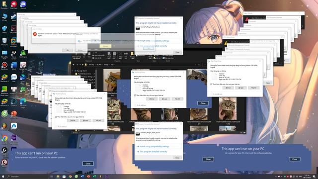This screenshot has height=179, width=318.
Task: Click the red error icon in Windows-cannot-find dialog
Action: (x=35, y=34)
